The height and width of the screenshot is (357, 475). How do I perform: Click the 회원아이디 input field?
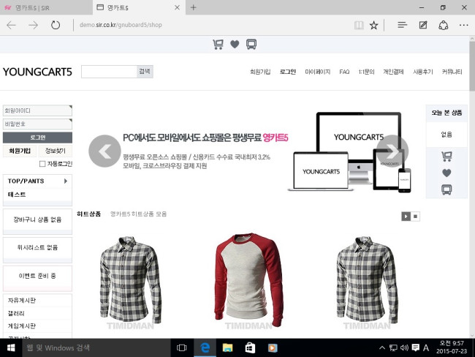[x=37, y=110]
